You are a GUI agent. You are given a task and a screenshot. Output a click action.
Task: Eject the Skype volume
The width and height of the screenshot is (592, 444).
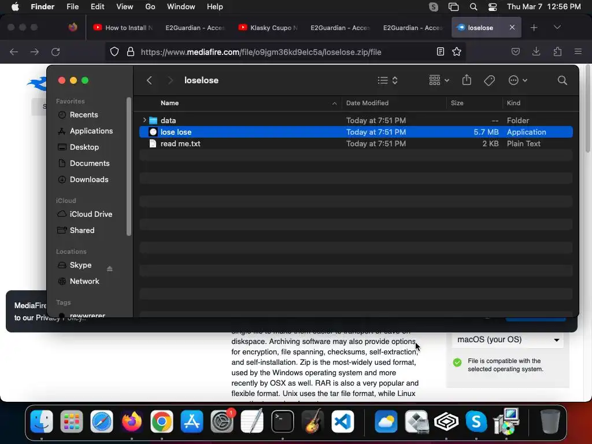pyautogui.click(x=109, y=268)
